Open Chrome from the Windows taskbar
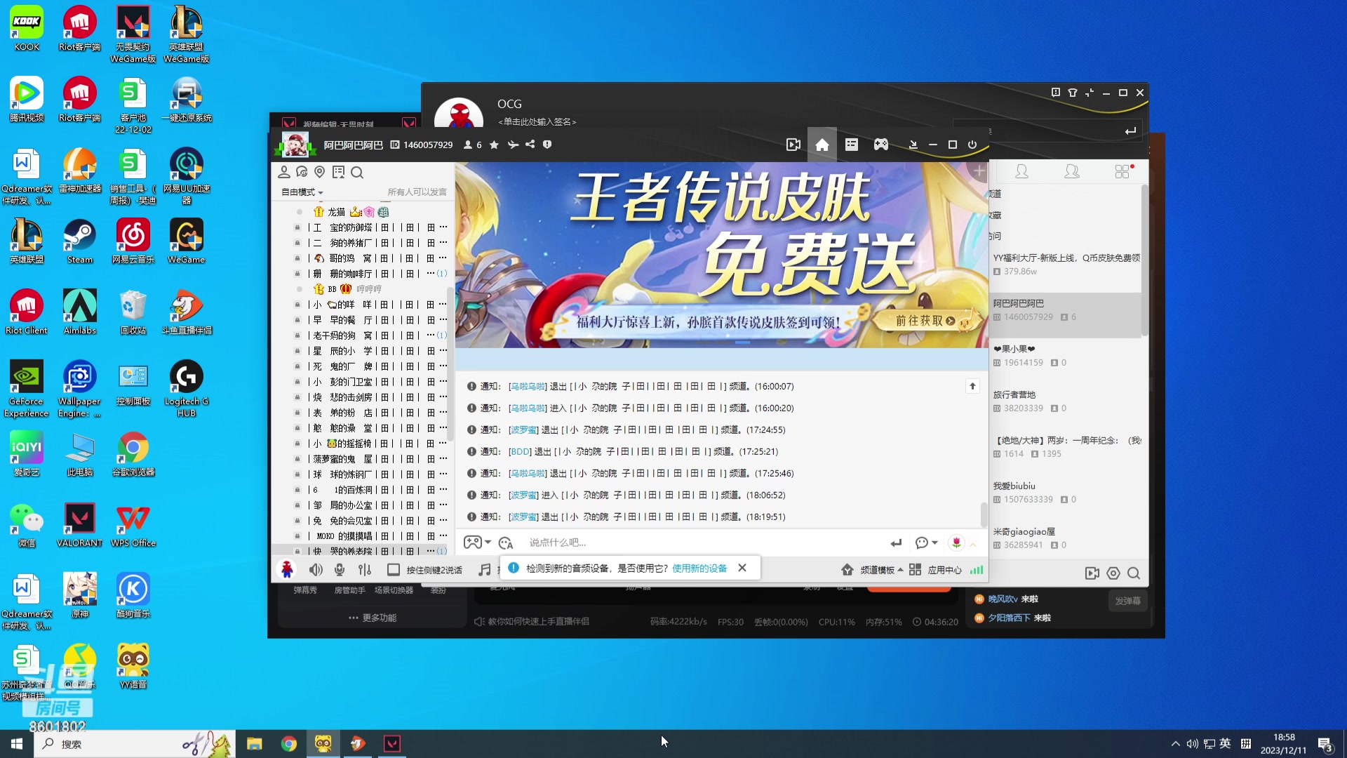1347x758 pixels. tap(289, 744)
